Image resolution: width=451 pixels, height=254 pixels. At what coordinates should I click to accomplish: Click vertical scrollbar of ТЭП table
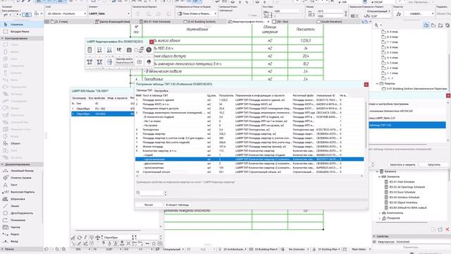click(366, 126)
